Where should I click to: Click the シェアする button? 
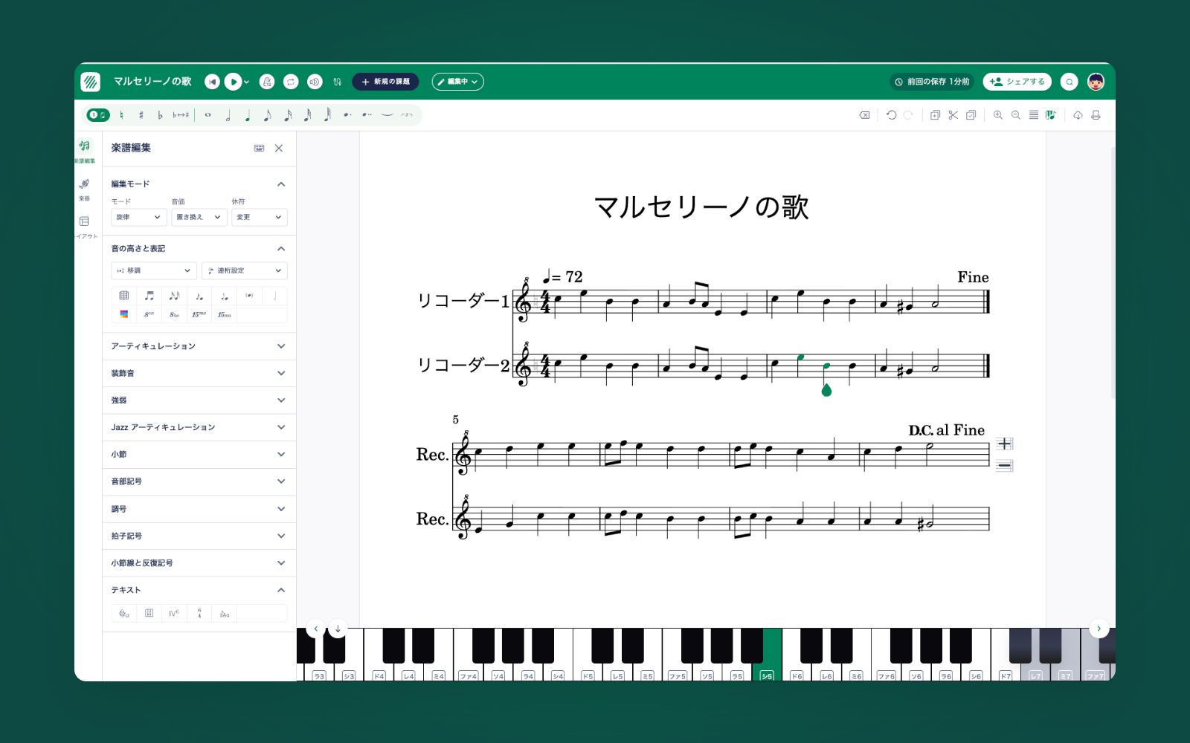(x=1017, y=82)
